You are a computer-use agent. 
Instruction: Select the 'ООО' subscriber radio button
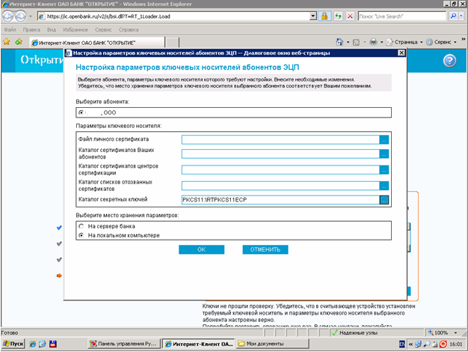81,113
